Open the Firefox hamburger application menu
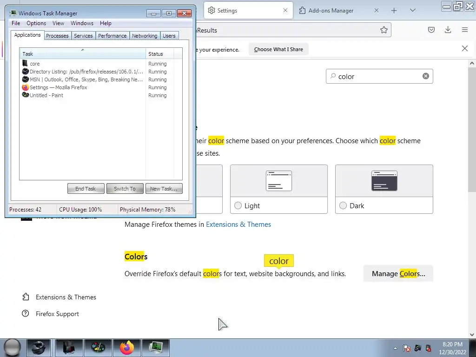The image size is (476, 357). (x=465, y=30)
